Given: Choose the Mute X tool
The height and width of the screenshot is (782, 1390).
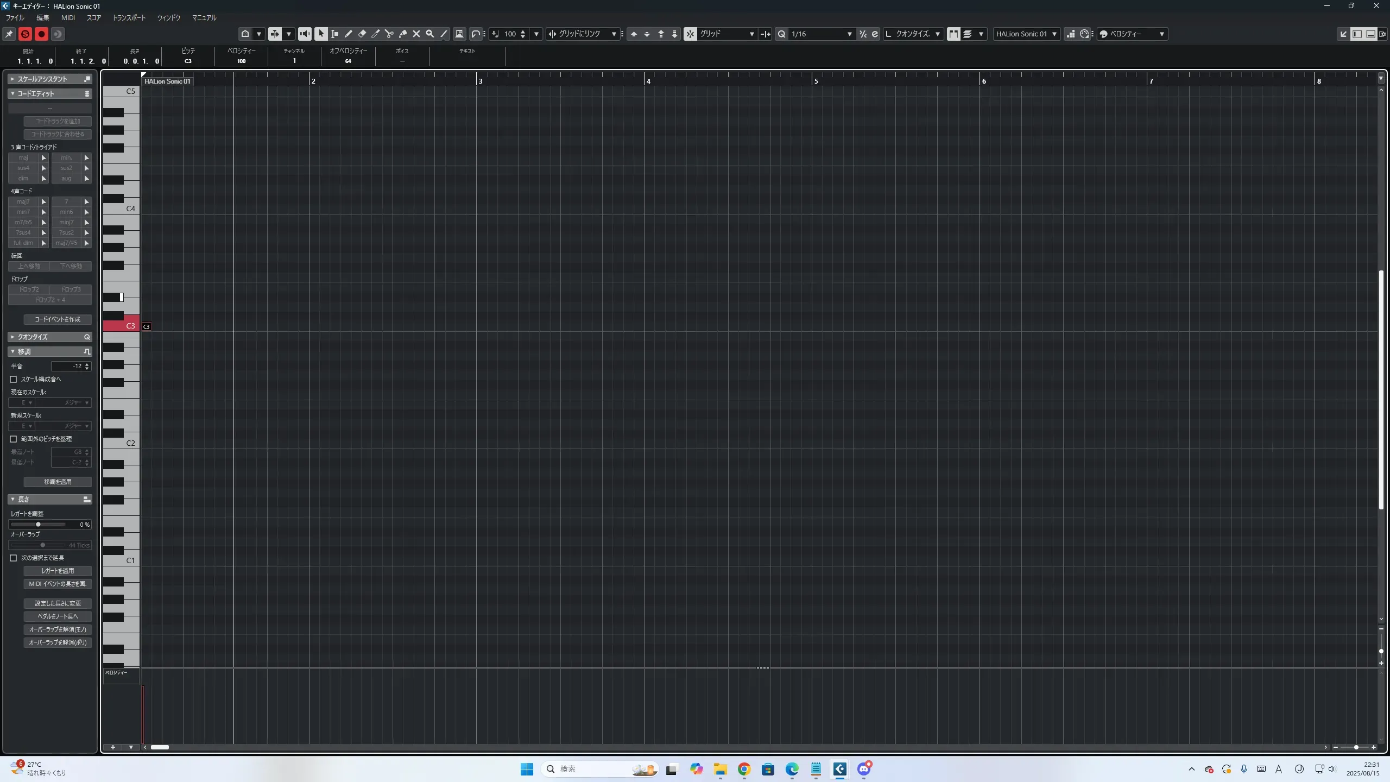Looking at the screenshot, I should 416,34.
